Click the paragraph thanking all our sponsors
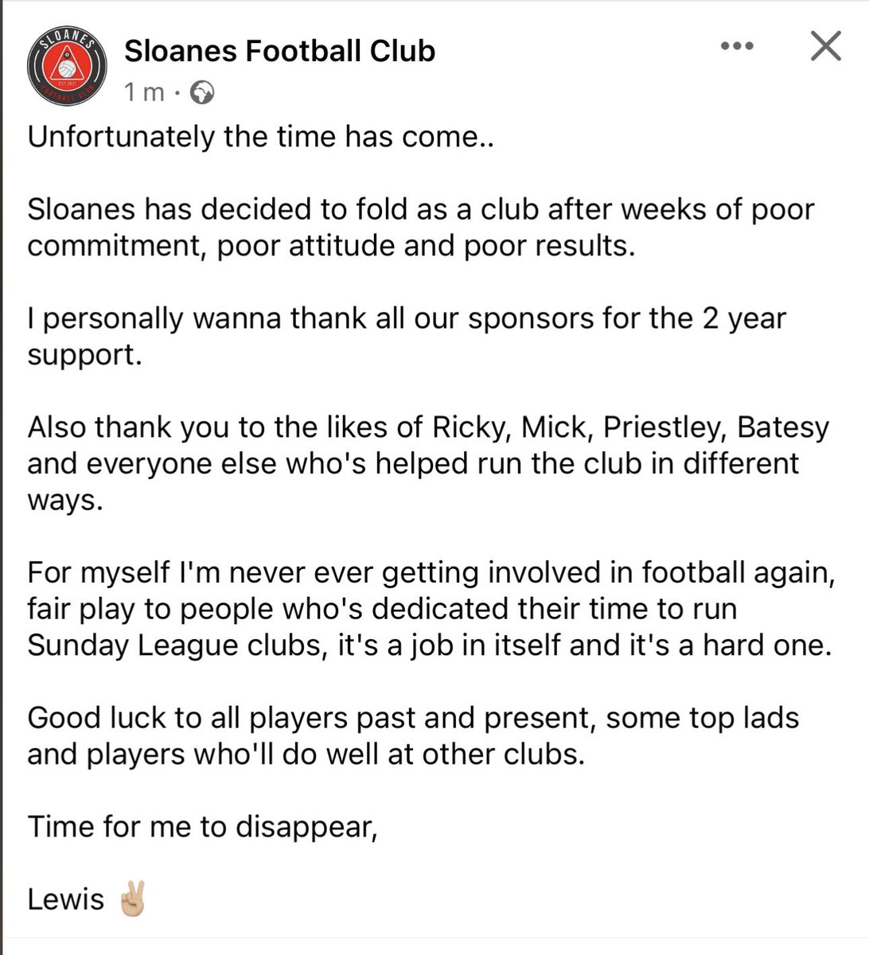This screenshot has width=869, height=955. coord(407,337)
